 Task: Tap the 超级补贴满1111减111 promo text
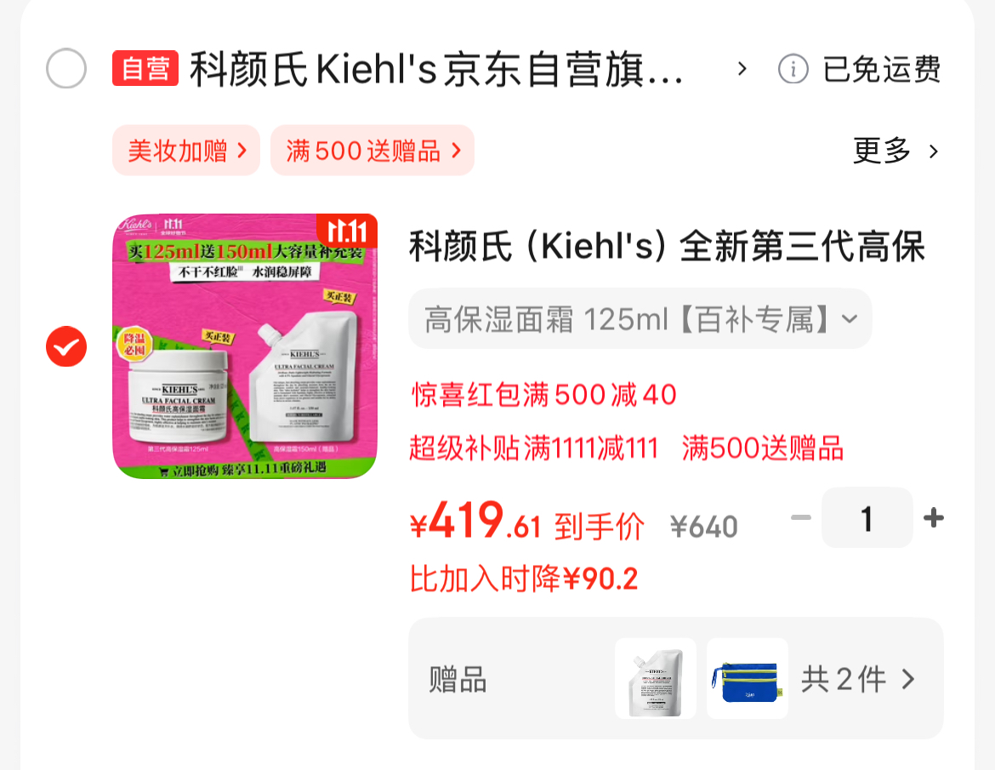(x=534, y=448)
